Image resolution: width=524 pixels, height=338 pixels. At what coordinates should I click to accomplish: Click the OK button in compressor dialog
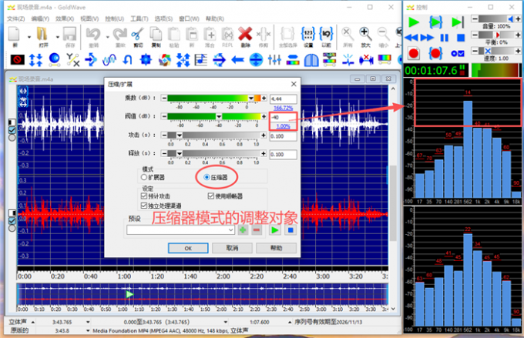(x=188, y=248)
